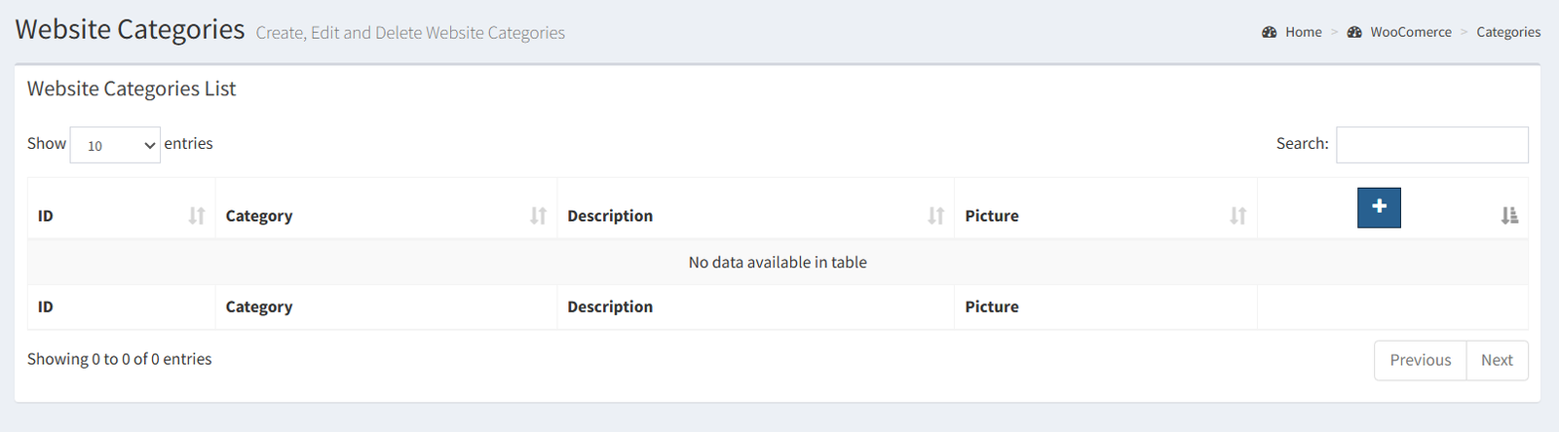
Task: Sort by Picture column arrows icon
Action: point(1237,216)
